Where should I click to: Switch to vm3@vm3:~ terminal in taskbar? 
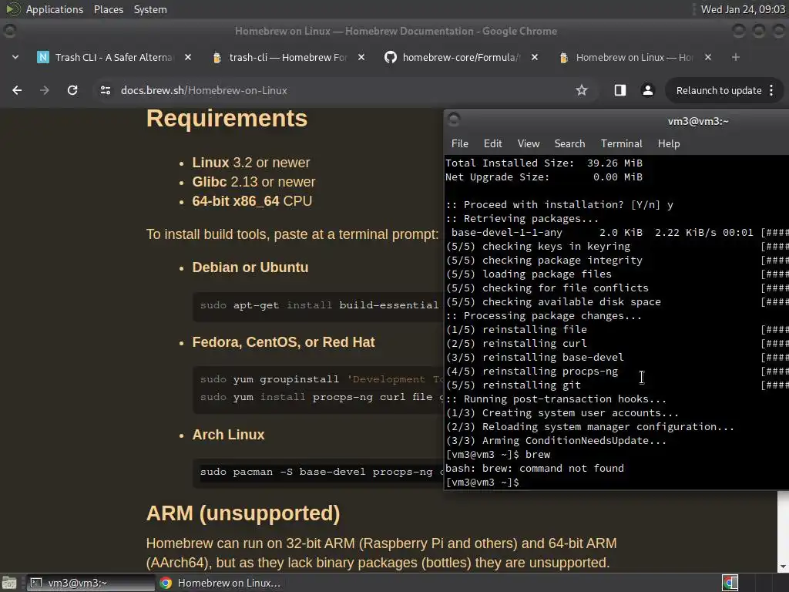coord(91,583)
